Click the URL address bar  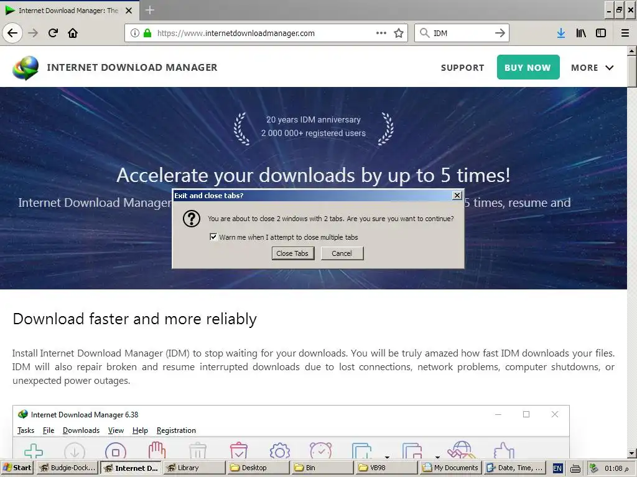(266, 33)
